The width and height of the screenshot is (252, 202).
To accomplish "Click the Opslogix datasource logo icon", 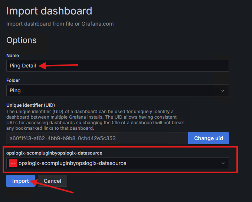I will pyautogui.click(x=13, y=163).
